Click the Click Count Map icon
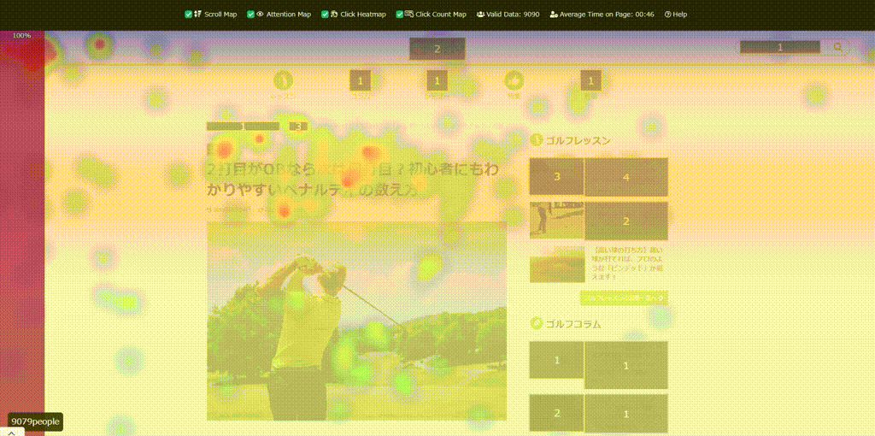 tap(409, 14)
